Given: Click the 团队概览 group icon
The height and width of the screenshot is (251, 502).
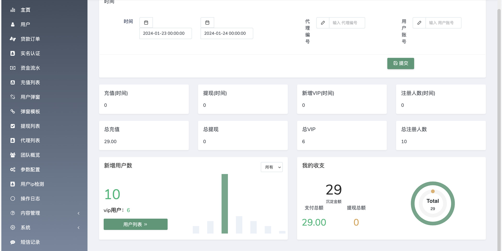Looking at the screenshot, I should (x=13, y=155).
